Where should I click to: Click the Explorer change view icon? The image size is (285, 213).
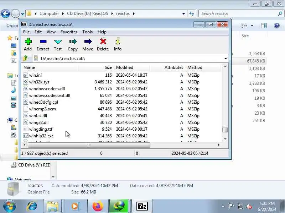(244, 26)
